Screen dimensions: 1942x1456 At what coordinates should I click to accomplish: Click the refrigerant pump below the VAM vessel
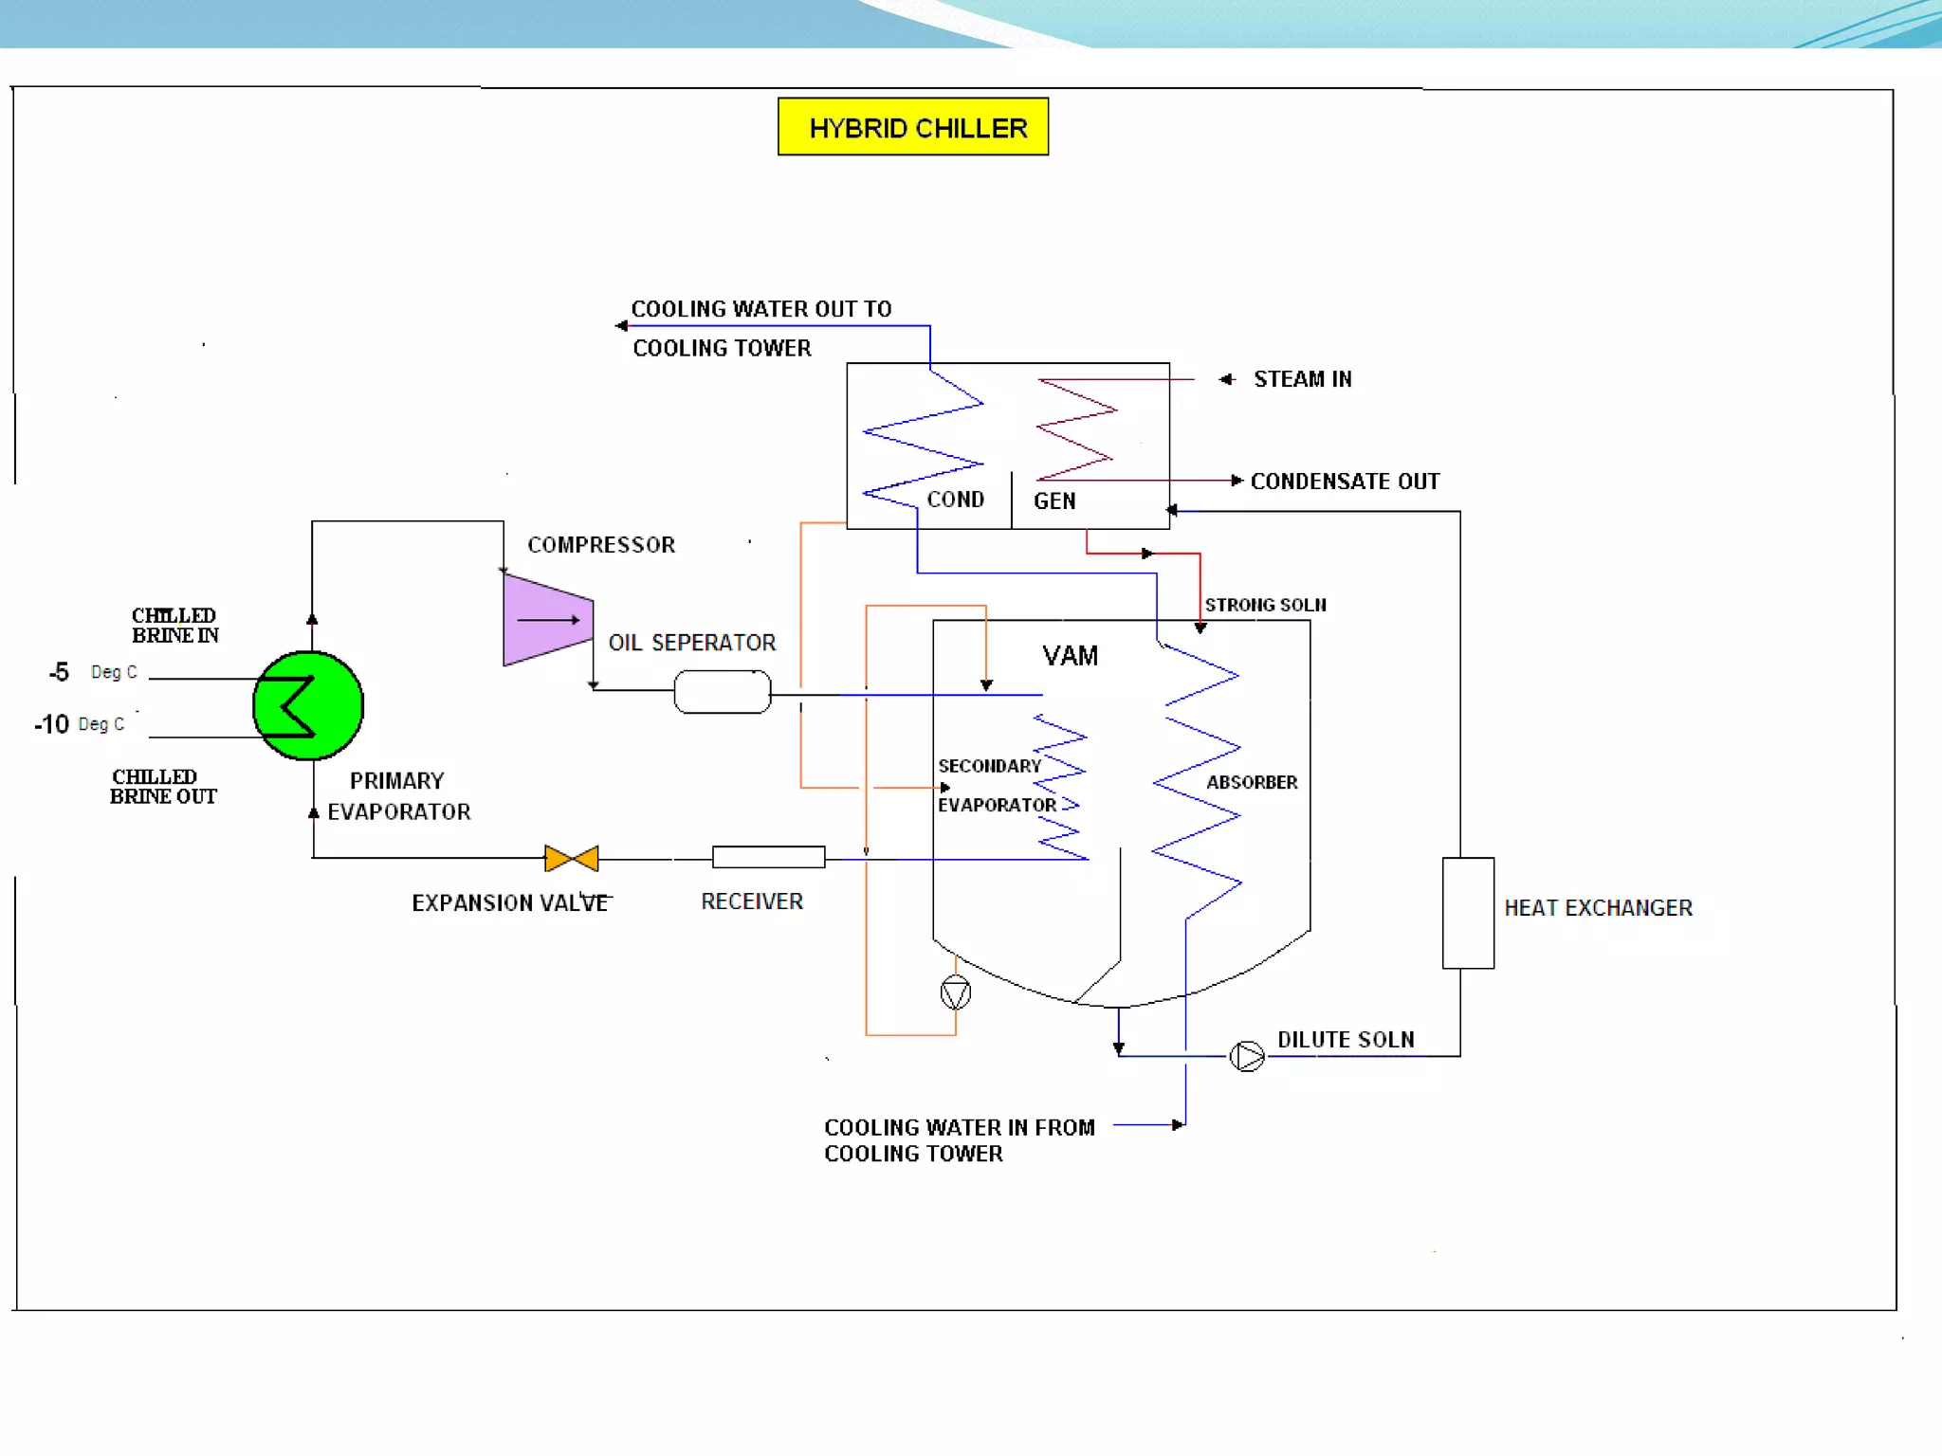pos(955,992)
